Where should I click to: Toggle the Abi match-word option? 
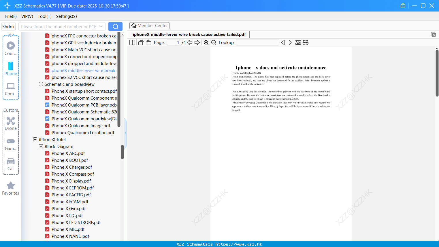click(x=298, y=42)
